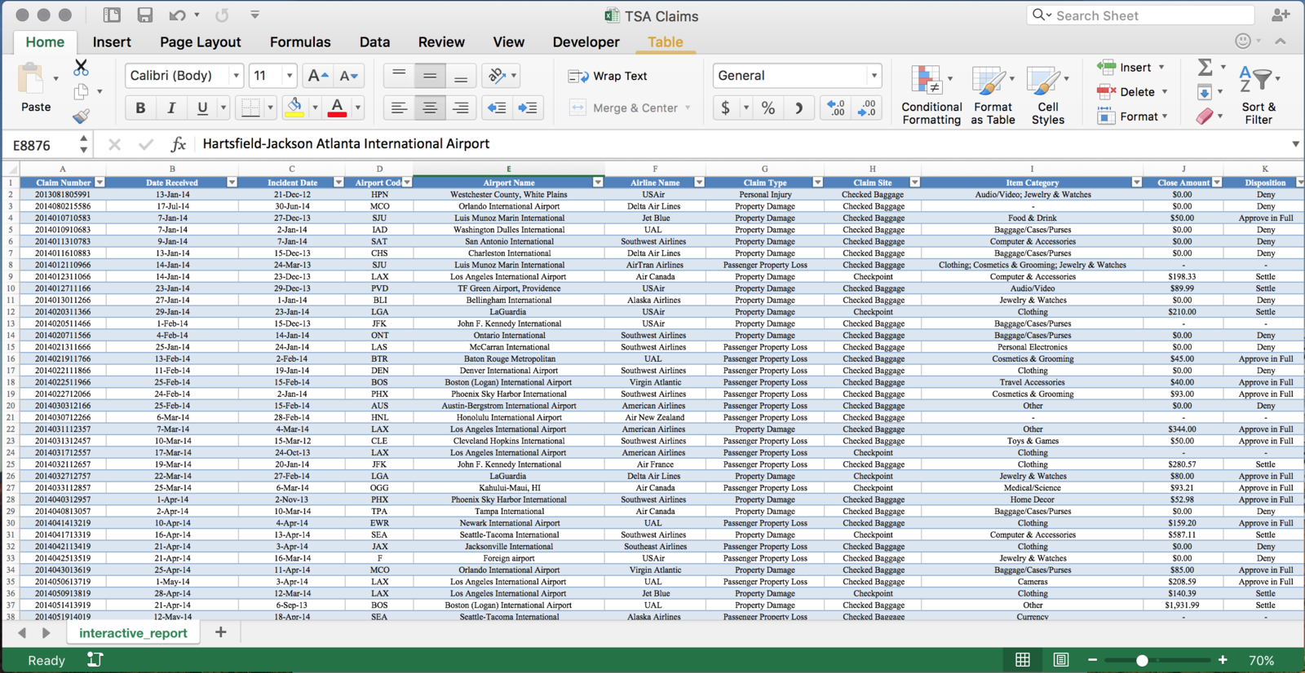The height and width of the screenshot is (673, 1305).
Task: Switch to the Insert tab
Action: tap(112, 42)
